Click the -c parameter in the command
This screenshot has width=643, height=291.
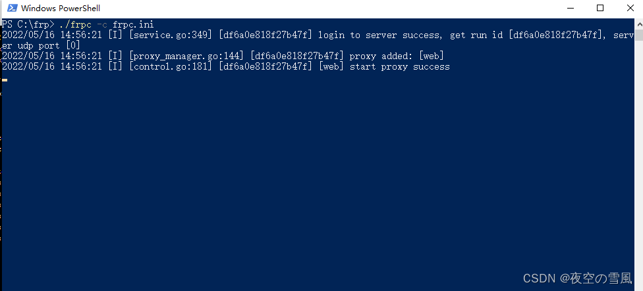coord(102,24)
